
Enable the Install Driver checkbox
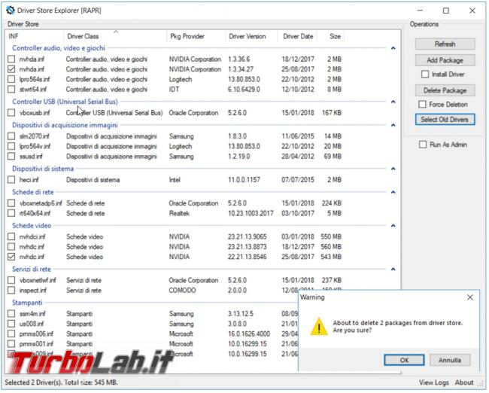[425, 75]
